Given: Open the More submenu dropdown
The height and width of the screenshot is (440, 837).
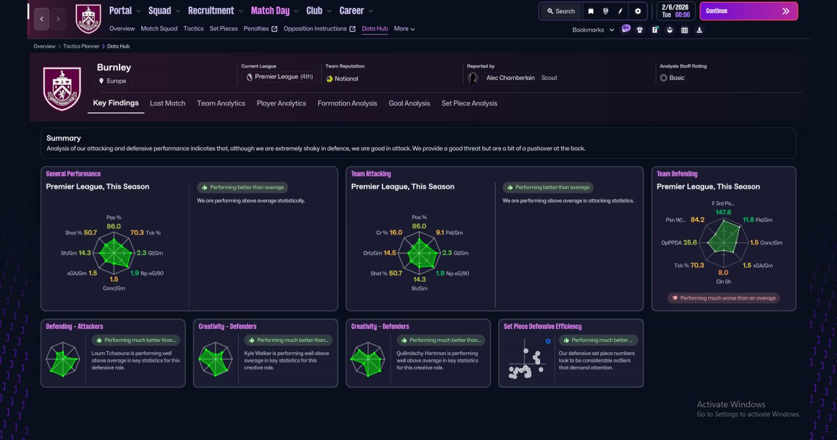Looking at the screenshot, I should [x=404, y=29].
